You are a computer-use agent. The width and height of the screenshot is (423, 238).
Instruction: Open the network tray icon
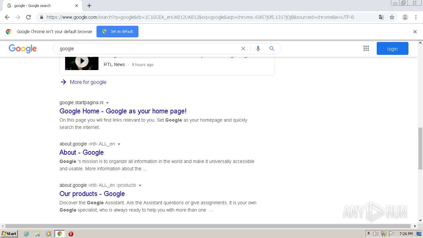tap(383, 234)
